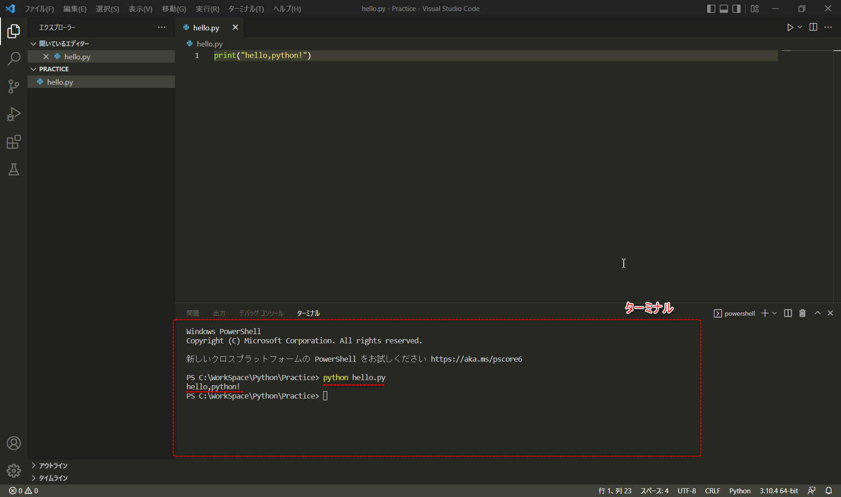Place cursor in the print code line
Screen dimensions: 841x497
click(496, 55)
